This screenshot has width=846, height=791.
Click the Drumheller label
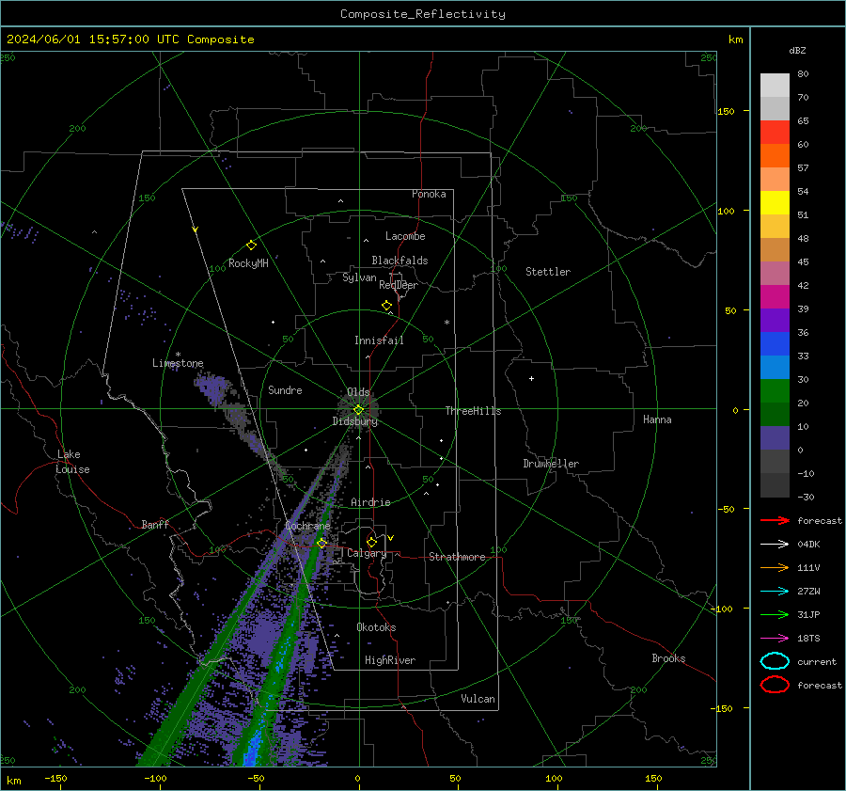551,464
